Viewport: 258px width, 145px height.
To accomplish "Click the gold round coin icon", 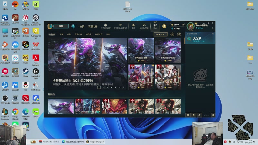I will (x=164, y=26).
